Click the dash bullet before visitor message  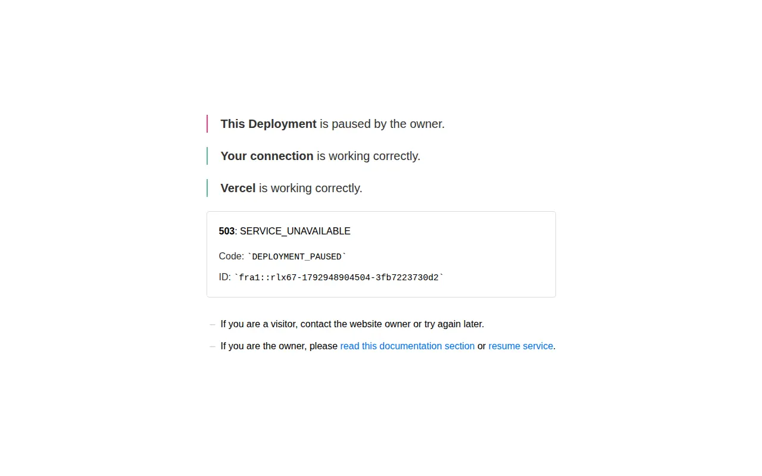coord(213,324)
